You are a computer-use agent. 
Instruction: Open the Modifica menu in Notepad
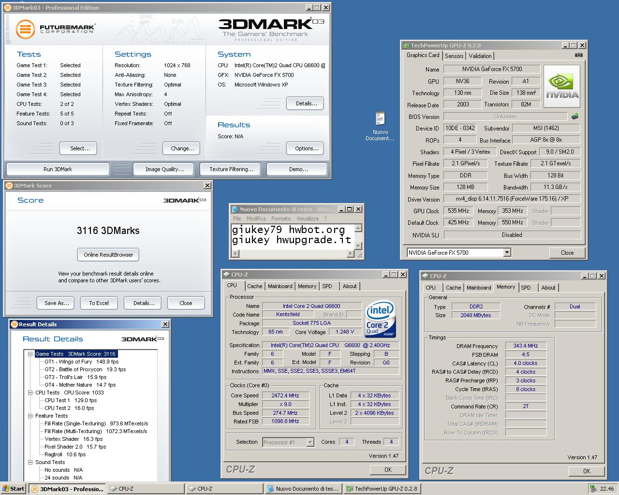[256, 218]
